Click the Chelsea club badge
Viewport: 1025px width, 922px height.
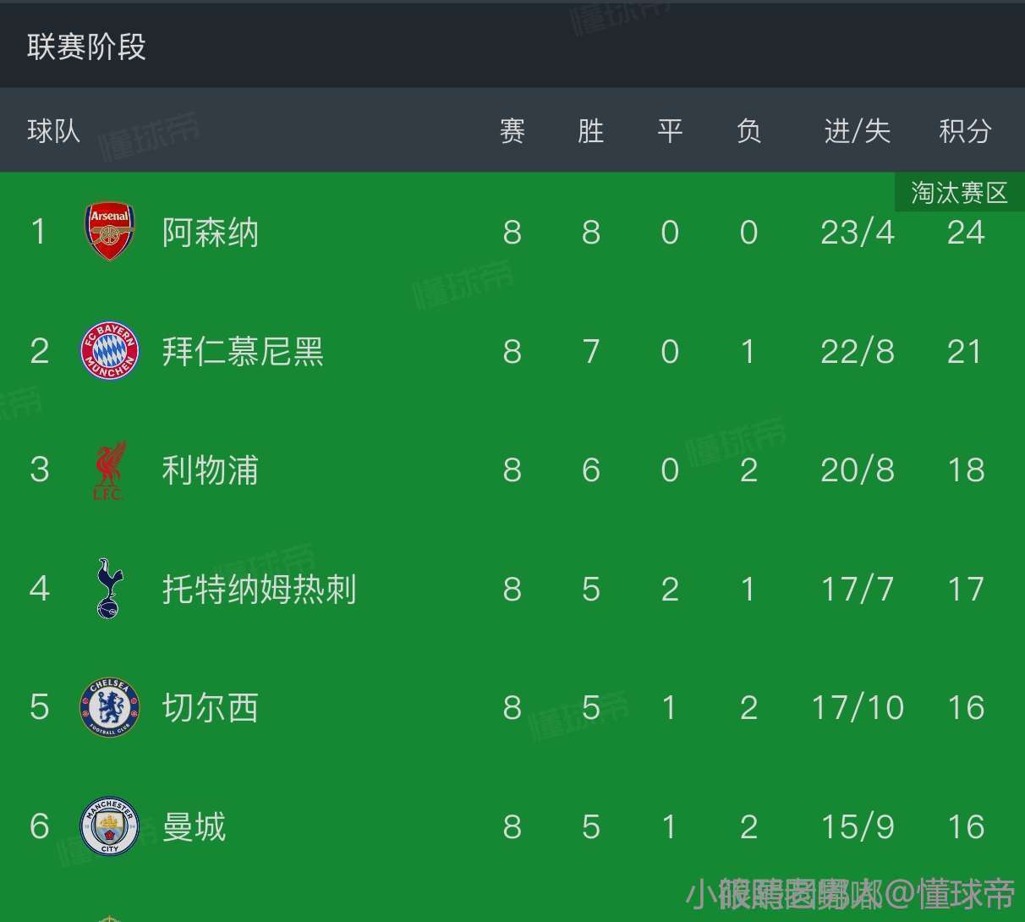point(110,708)
